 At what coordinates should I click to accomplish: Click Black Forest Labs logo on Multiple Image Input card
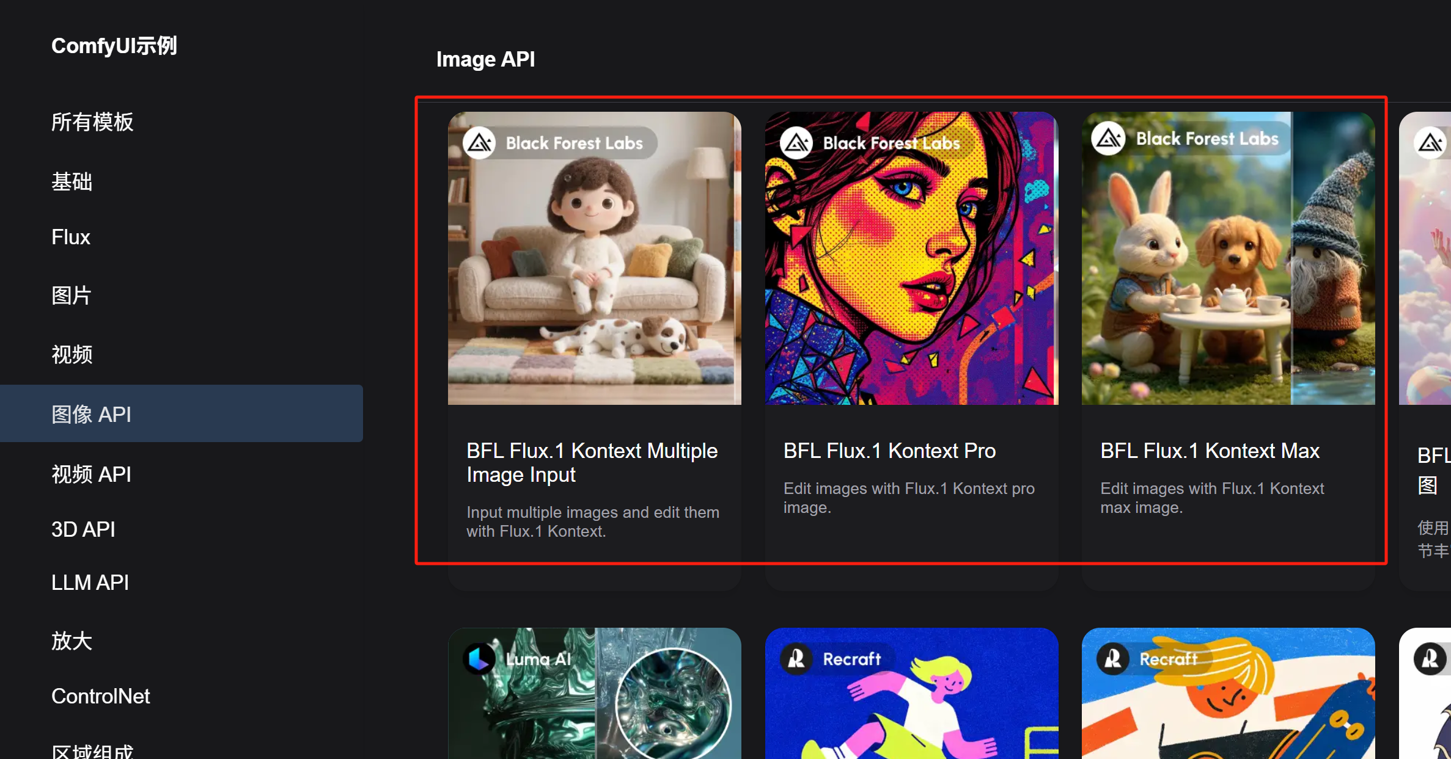(479, 143)
